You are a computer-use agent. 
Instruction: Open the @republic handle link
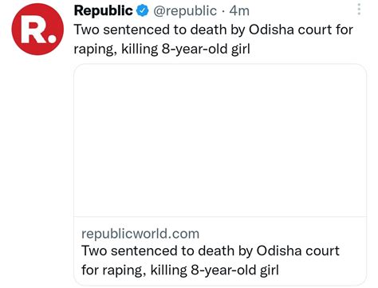click(185, 11)
